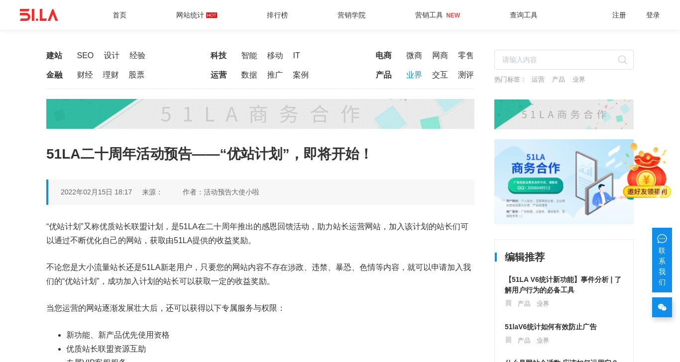This screenshot has width=680, height=362.
Task: Click the red money bag invite icon
Action: [x=647, y=171]
